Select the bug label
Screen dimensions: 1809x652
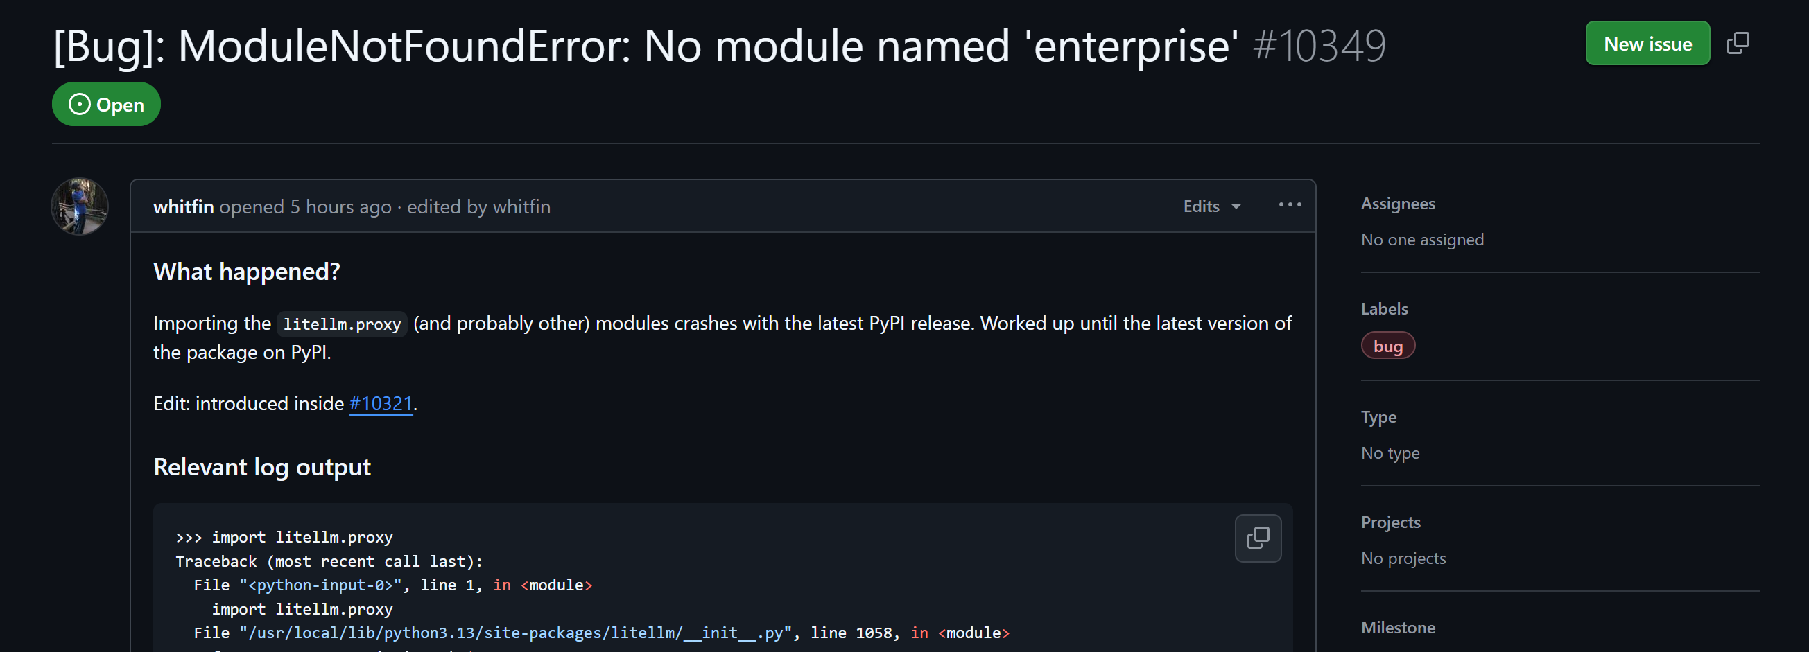click(x=1387, y=346)
